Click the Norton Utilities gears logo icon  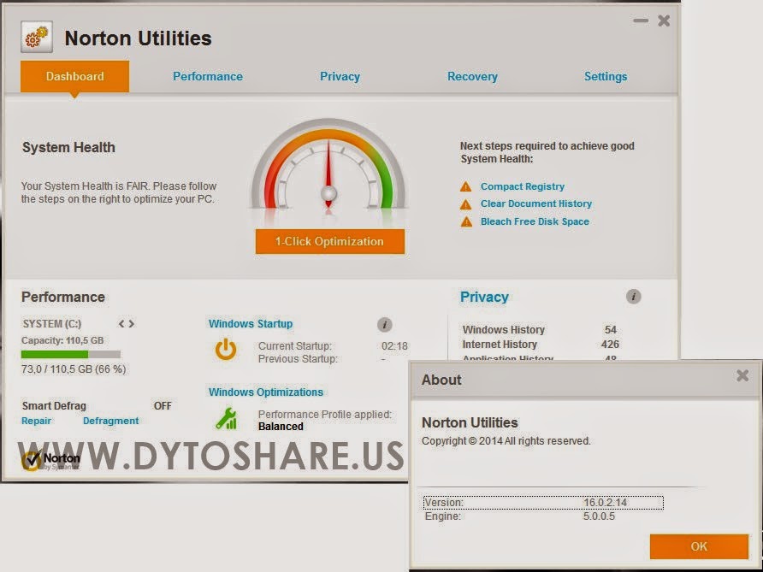37,37
